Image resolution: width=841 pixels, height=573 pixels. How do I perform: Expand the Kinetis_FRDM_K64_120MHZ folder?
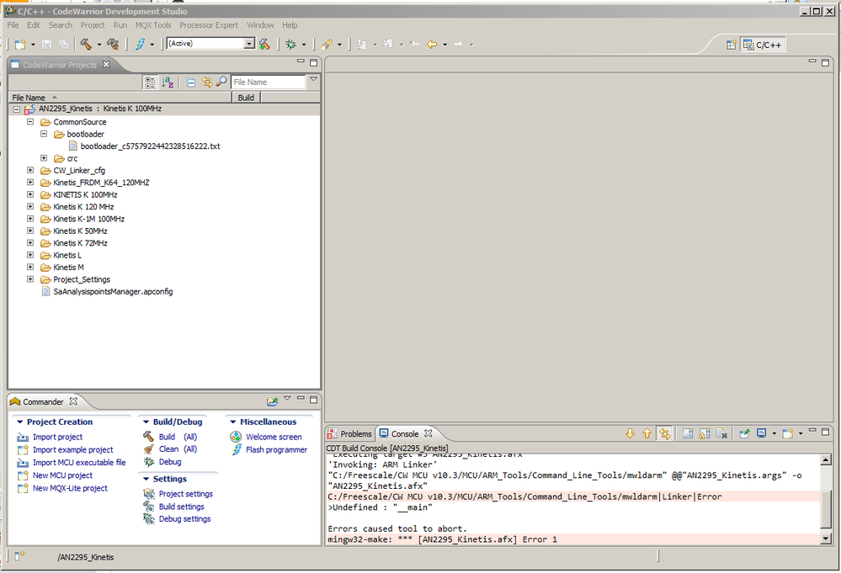[x=30, y=183]
